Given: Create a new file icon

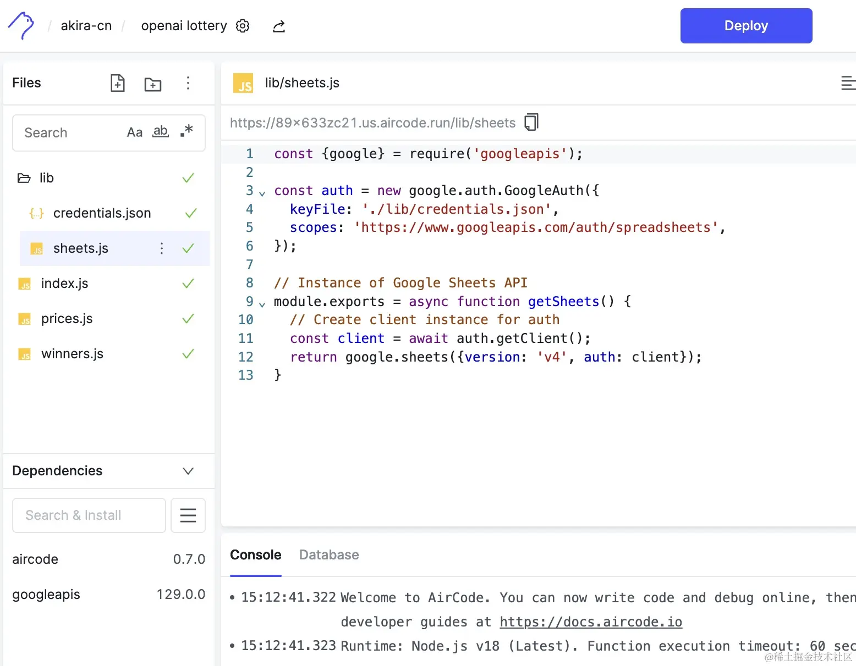Looking at the screenshot, I should pos(118,83).
